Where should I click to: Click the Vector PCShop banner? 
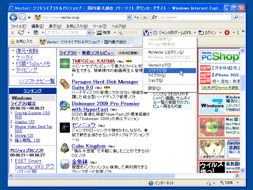pos(219,57)
